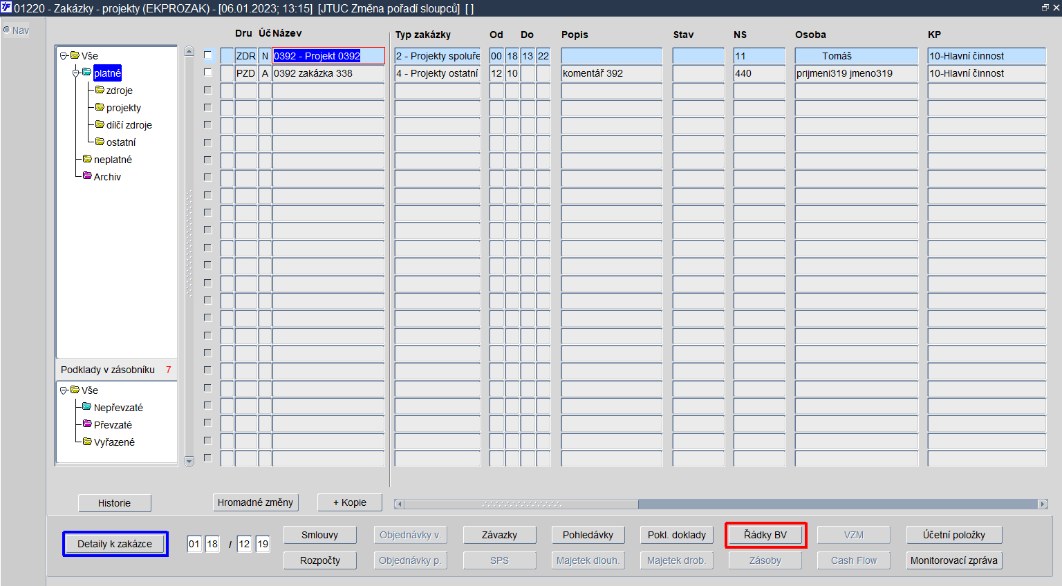
Task: Click the Vyřazené folder icon
Action: tap(87, 442)
